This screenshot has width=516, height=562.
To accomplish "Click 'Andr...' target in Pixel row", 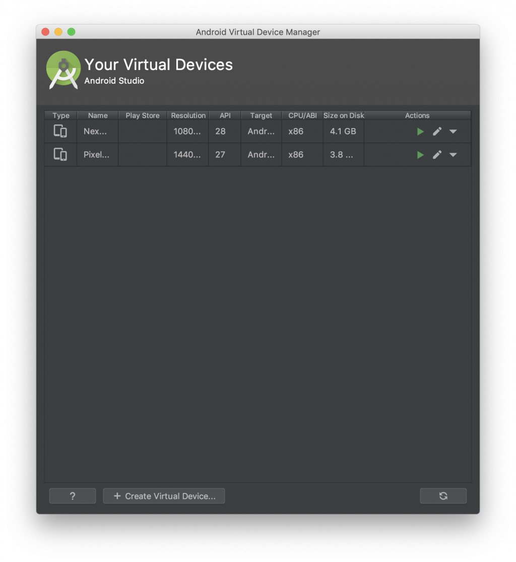I will (261, 154).
